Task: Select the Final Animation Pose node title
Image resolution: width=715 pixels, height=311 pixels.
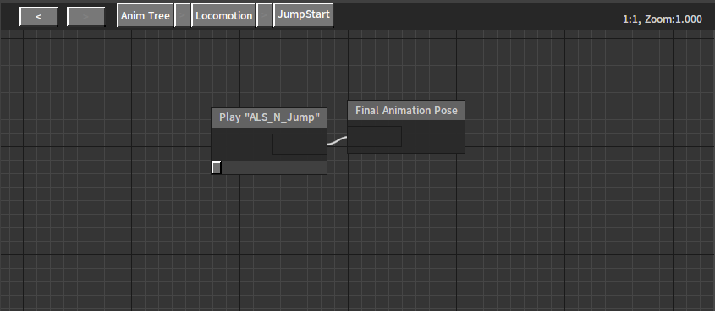Action: 406,110
